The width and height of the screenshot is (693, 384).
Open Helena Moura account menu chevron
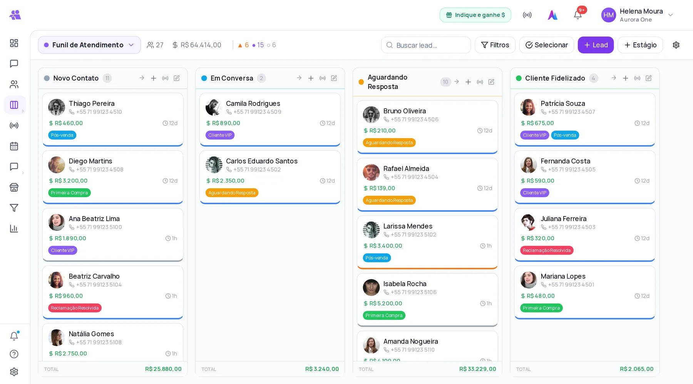[x=671, y=15]
